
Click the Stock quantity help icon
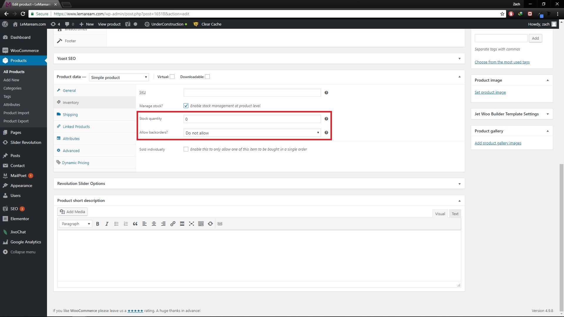[326, 119]
